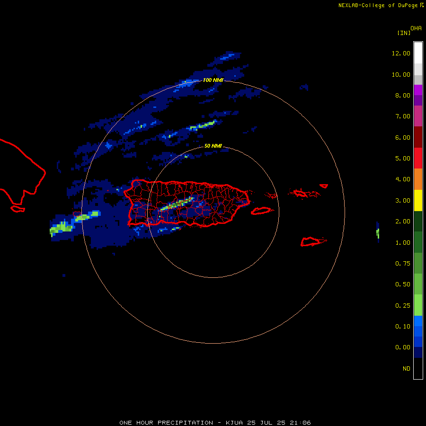The width and height of the screenshot is (426, 426).
Task: Click the 8.00 legend value
Action: click(403, 95)
